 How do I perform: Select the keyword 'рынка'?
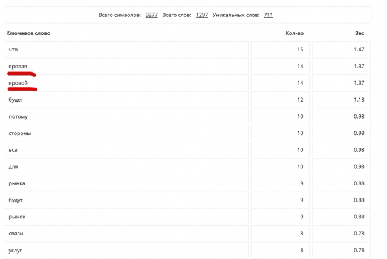pyautogui.click(x=17, y=183)
